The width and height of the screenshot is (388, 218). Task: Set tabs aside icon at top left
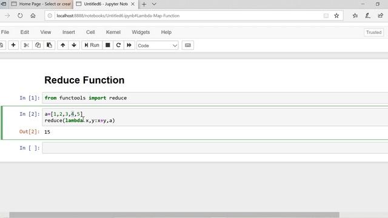pos(4,4)
